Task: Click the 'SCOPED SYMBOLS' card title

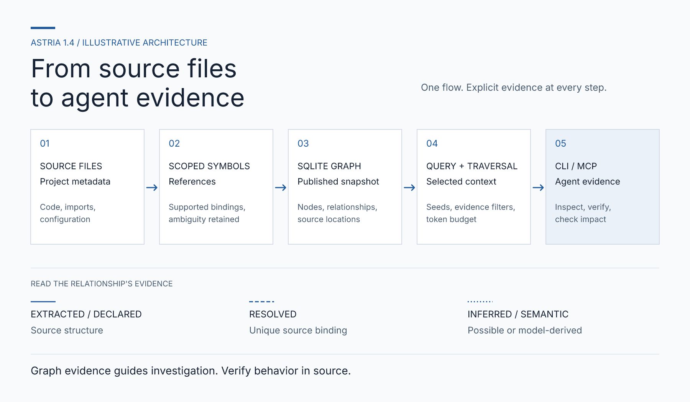Action: point(209,166)
